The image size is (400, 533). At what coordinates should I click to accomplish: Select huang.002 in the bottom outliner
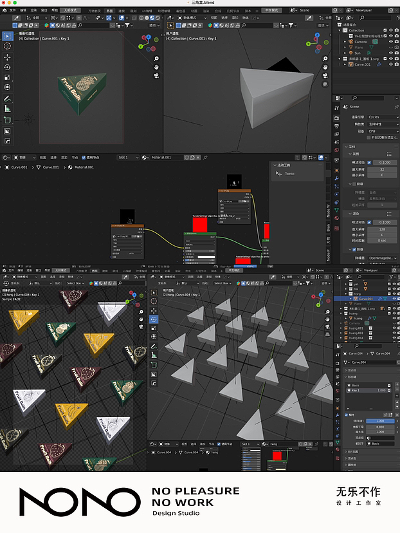[356, 333]
